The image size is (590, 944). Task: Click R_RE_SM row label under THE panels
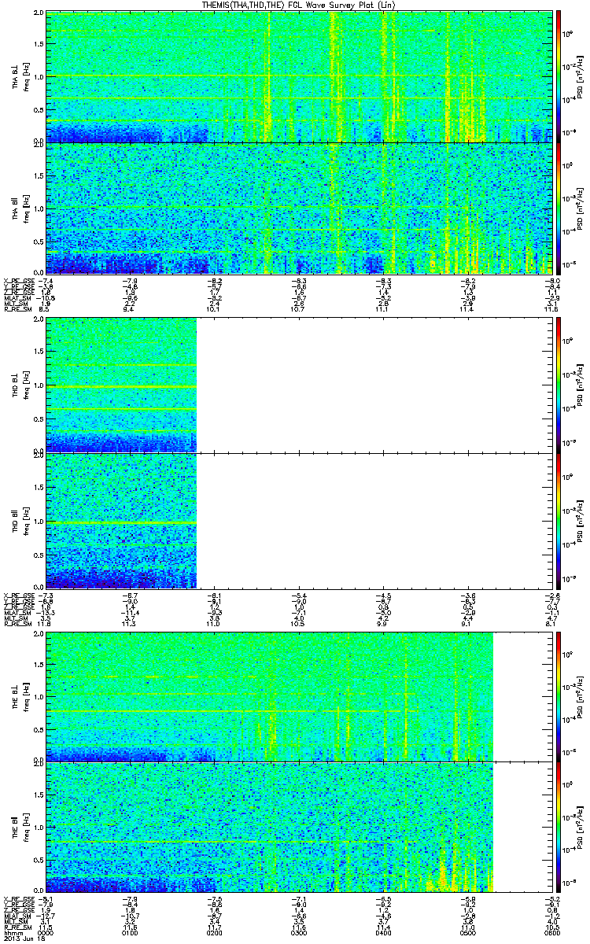(17, 929)
